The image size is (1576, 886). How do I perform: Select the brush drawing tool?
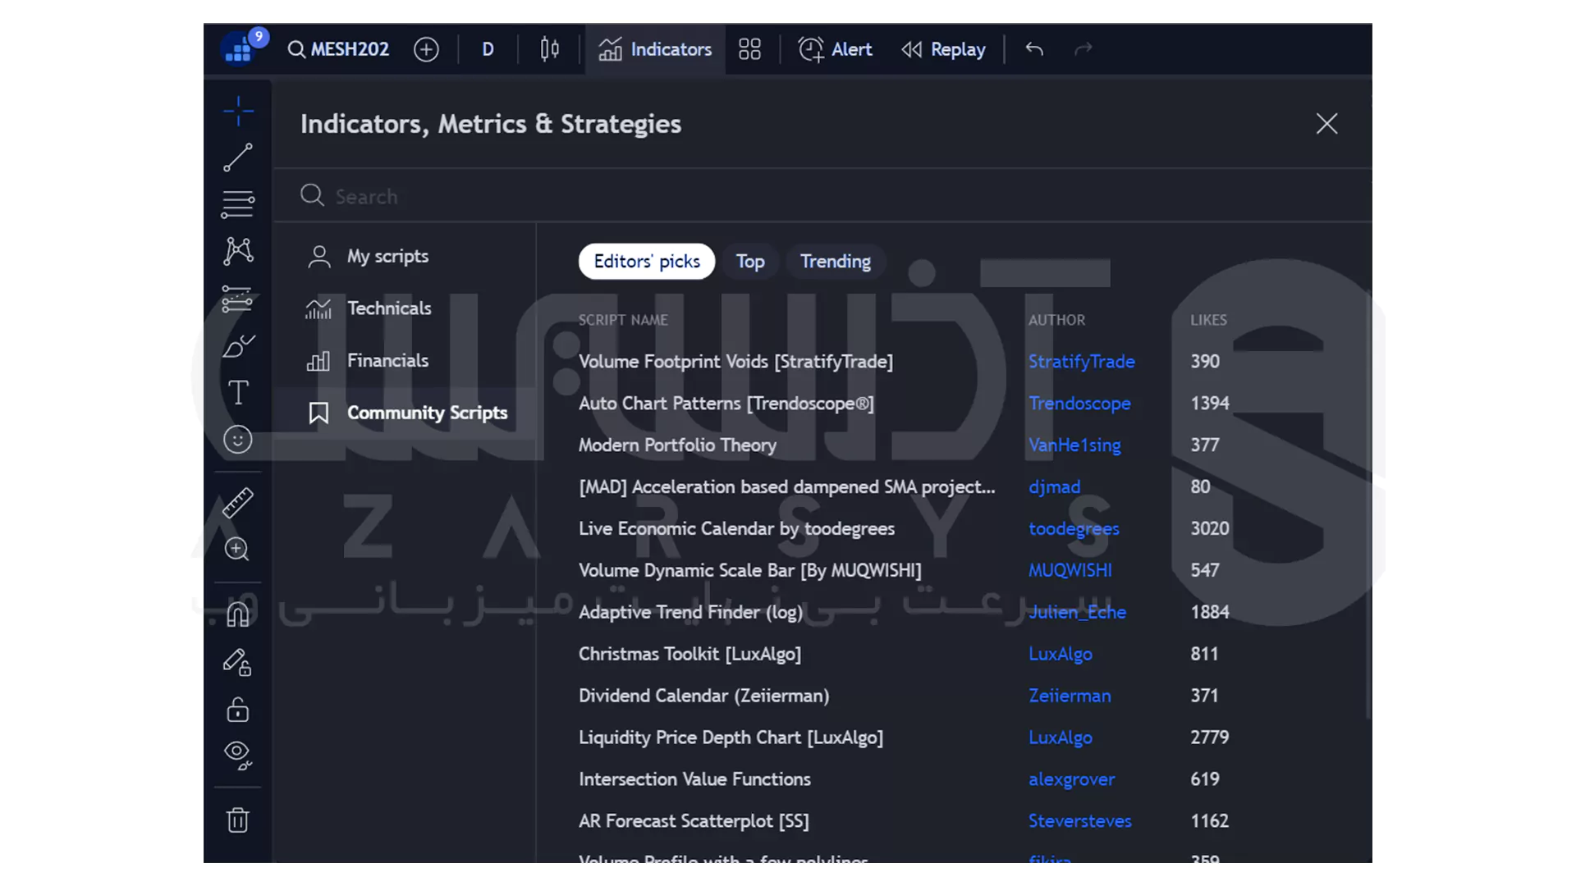[238, 345]
